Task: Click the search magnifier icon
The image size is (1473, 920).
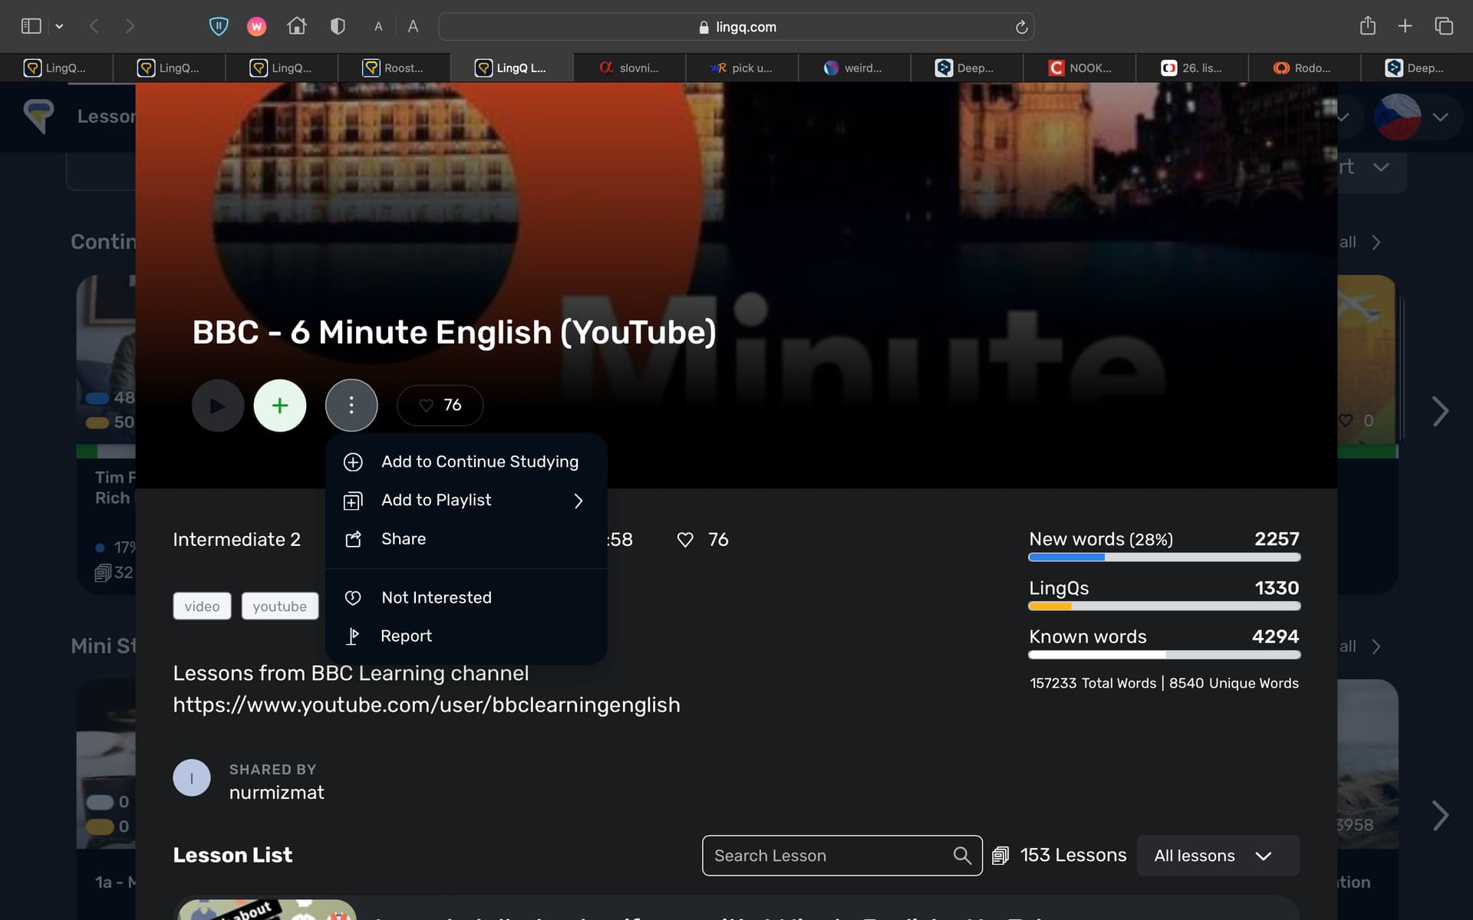Action: 962,856
